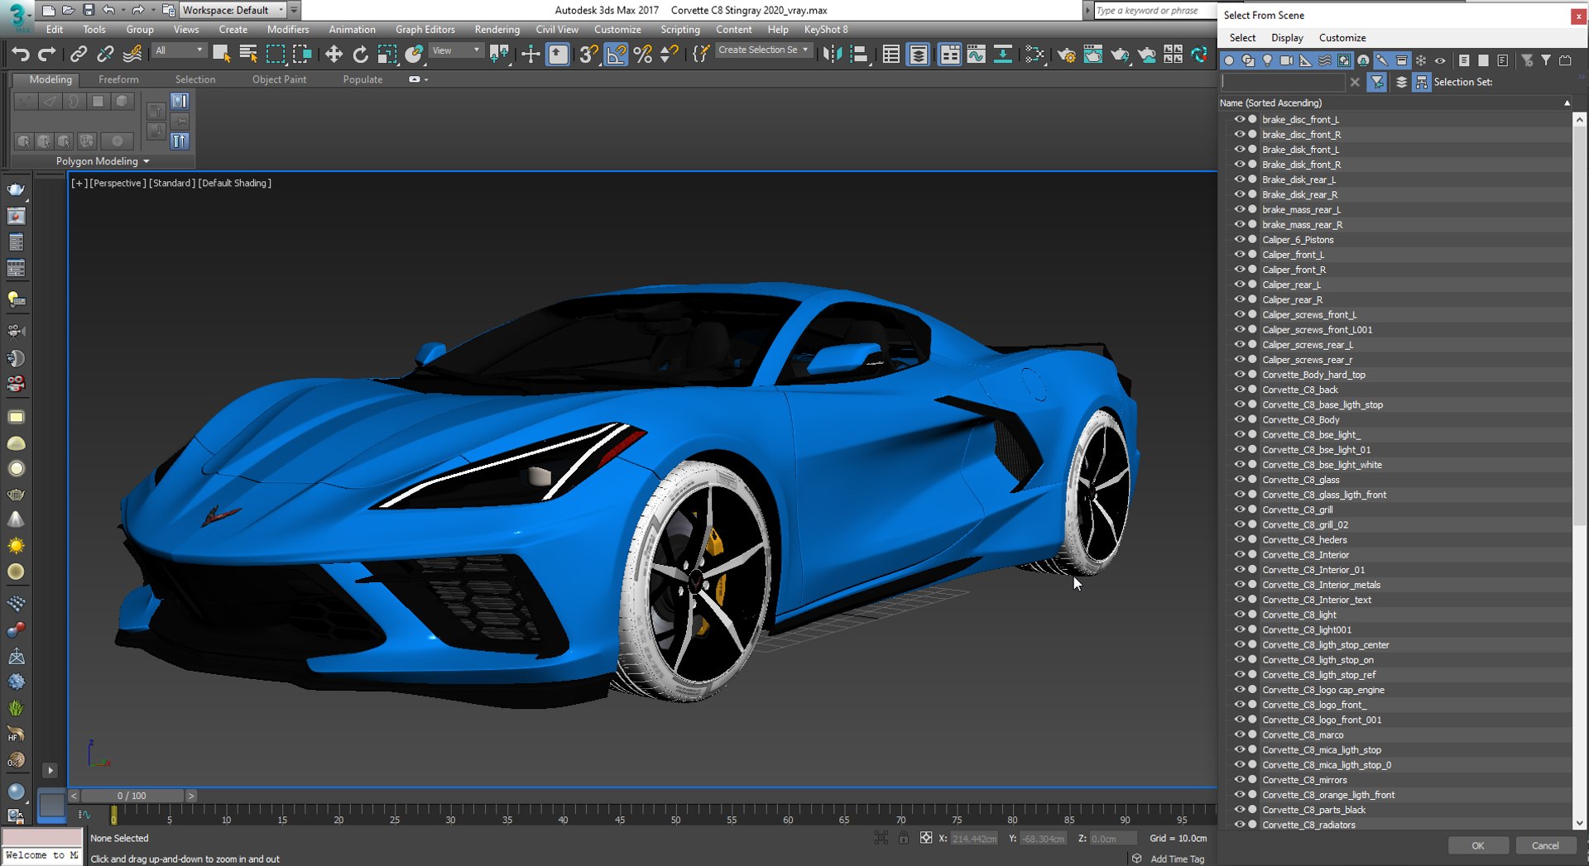The image size is (1589, 866).
Task: Open the Graph Editors menu
Action: click(x=425, y=29)
